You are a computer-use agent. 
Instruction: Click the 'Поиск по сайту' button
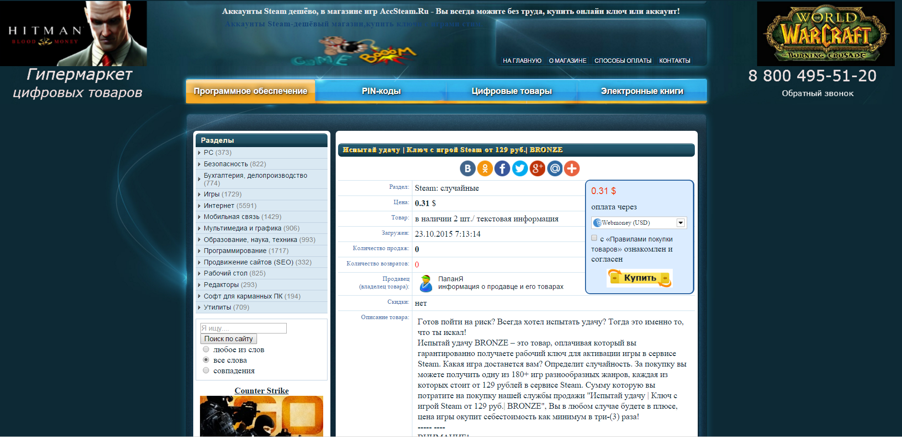[229, 339]
